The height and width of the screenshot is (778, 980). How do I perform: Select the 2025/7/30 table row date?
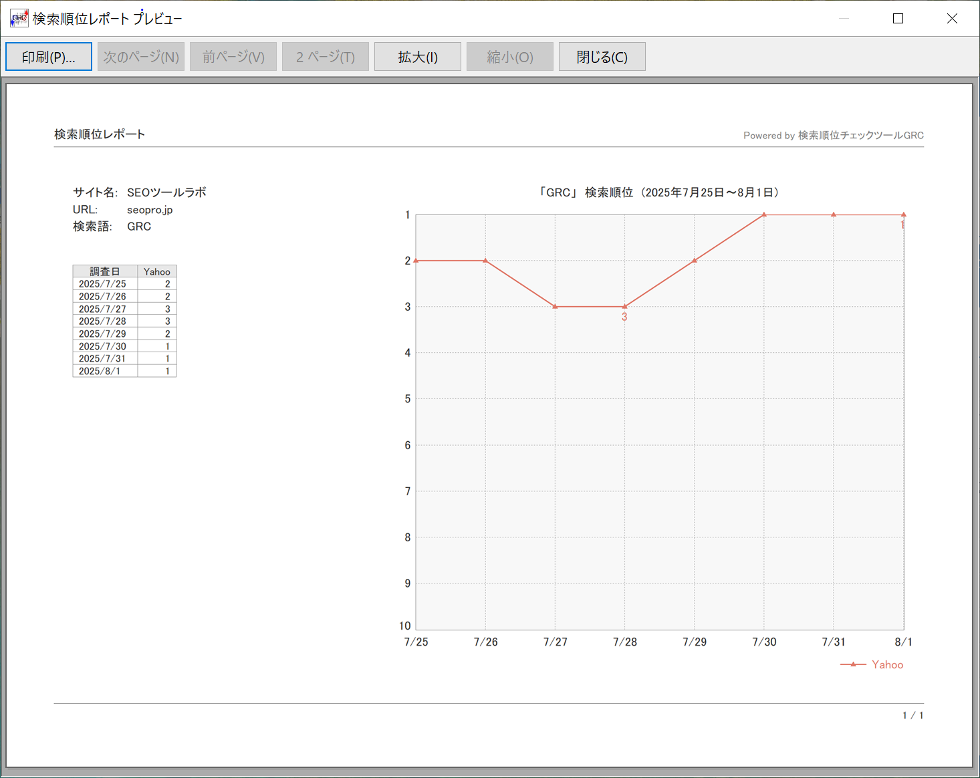tap(102, 346)
